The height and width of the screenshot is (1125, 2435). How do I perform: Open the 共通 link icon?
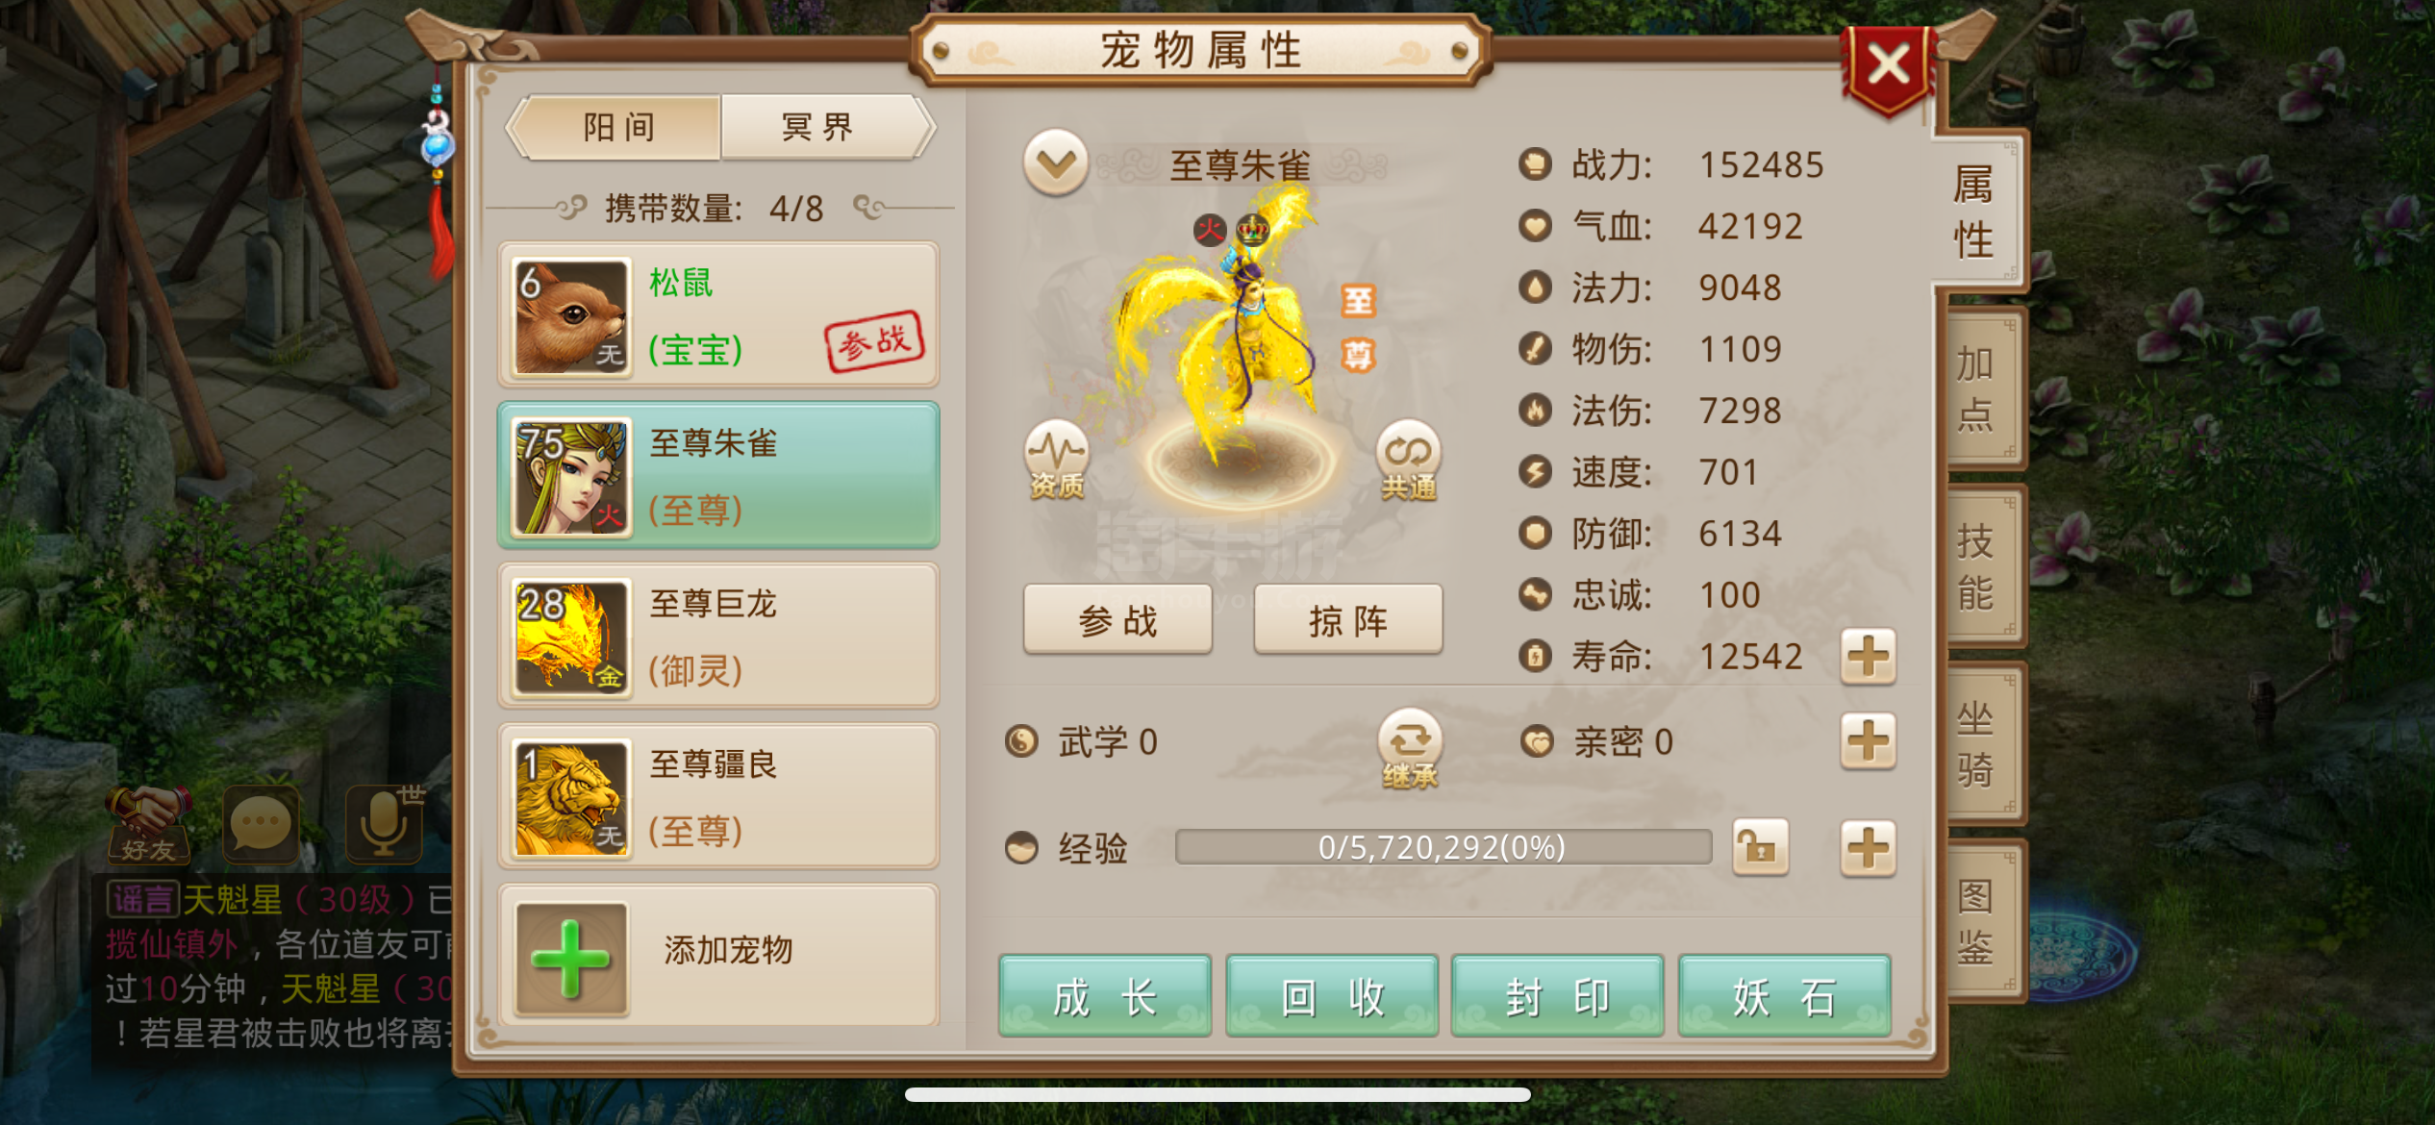point(1409,460)
